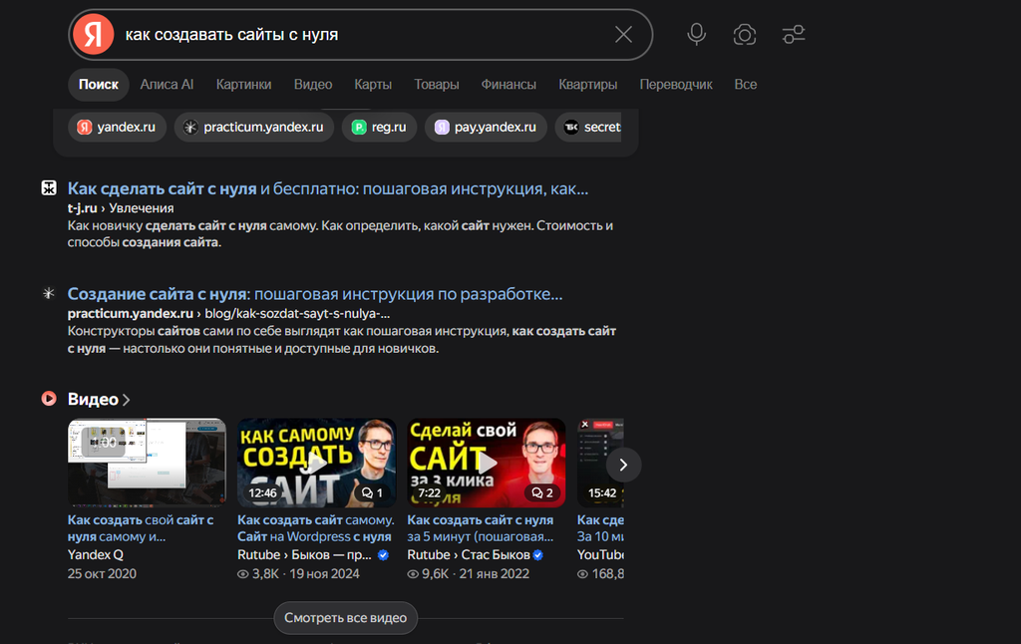Click the reg.ru chip green favicon
The height and width of the screenshot is (644, 1021).
pyautogui.click(x=359, y=127)
